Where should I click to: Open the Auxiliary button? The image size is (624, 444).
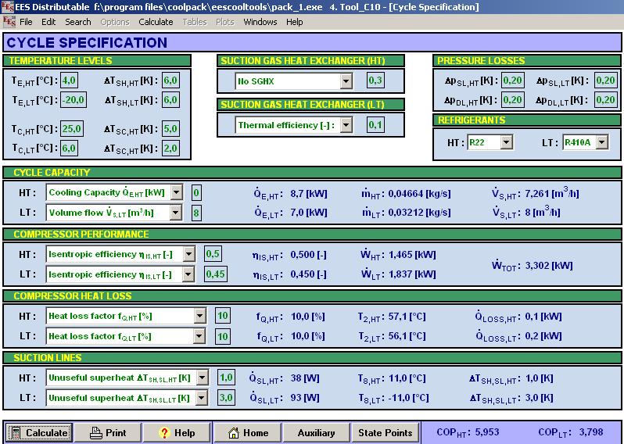tap(316, 433)
